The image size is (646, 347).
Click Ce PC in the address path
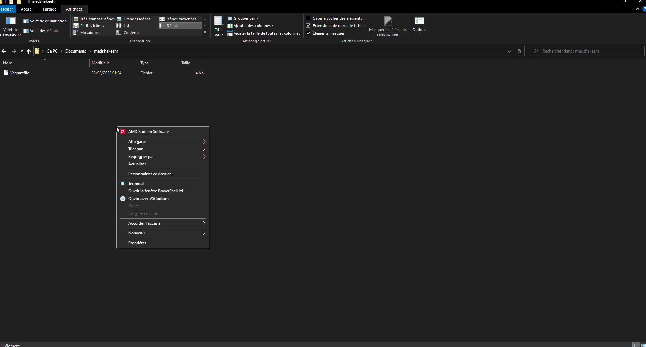click(52, 51)
